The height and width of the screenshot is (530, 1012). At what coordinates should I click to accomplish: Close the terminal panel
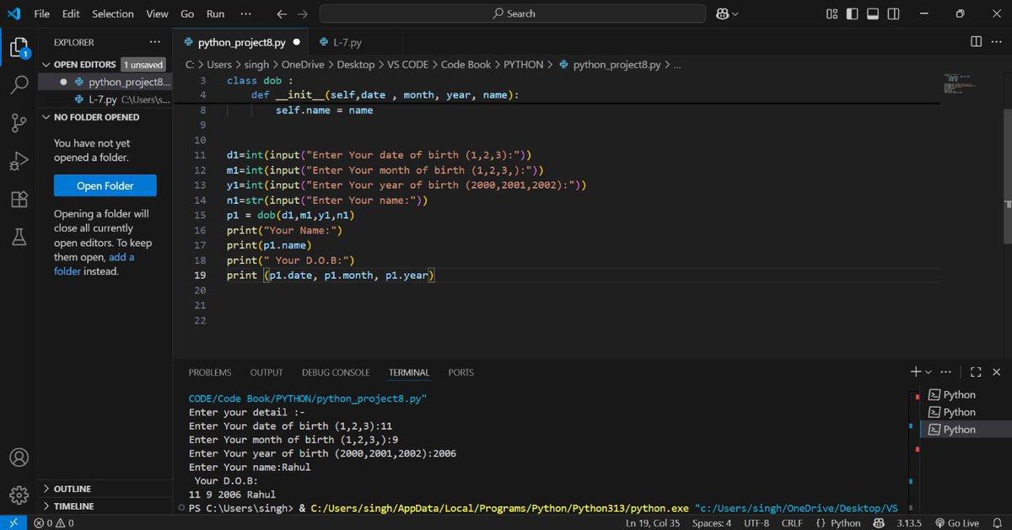(x=997, y=372)
